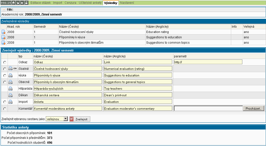
Task: Click the Procházet... browse button
Action: point(254,108)
